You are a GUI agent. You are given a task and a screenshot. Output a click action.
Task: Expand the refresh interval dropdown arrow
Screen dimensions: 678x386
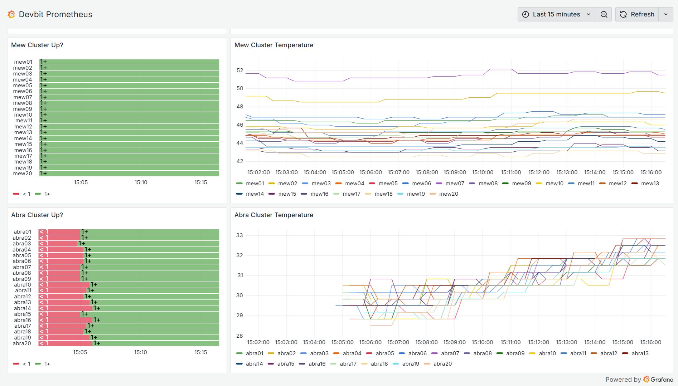point(666,14)
